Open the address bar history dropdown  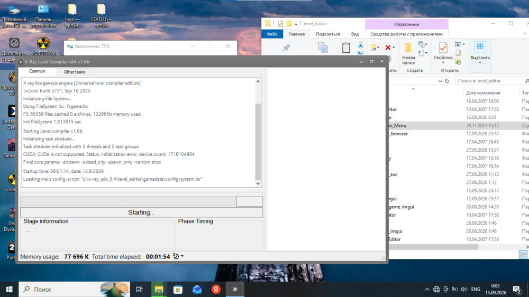[x=440, y=81]
